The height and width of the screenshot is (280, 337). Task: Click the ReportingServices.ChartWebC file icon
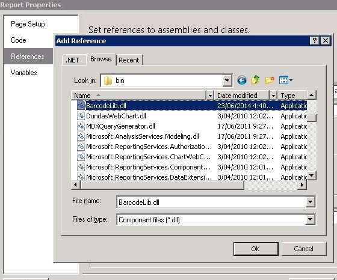coord(81,157)
